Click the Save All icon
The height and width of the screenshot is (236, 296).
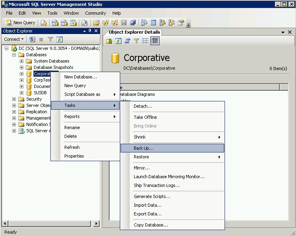(x=133, y=23)
